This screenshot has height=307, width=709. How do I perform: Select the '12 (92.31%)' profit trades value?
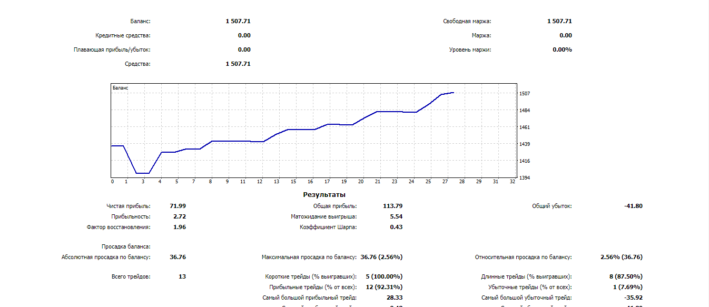pos(384,288)
